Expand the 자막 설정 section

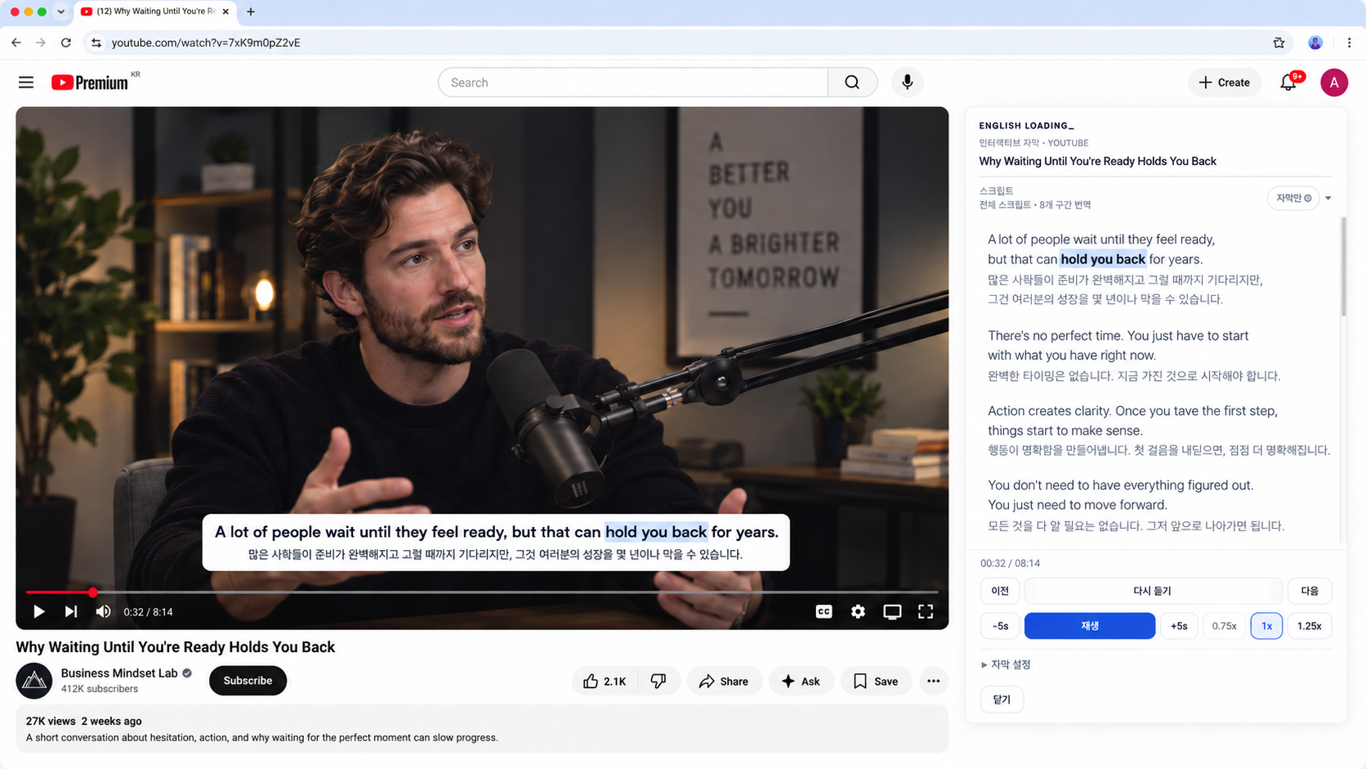[1006, 664]
